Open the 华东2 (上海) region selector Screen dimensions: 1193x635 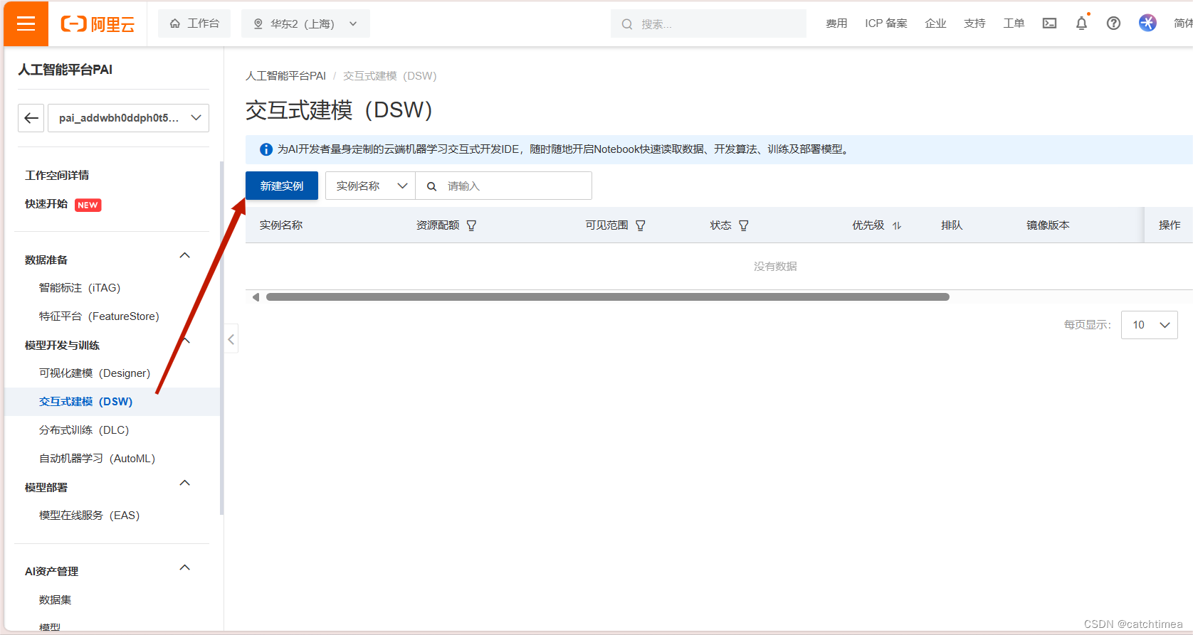(305, 23)
